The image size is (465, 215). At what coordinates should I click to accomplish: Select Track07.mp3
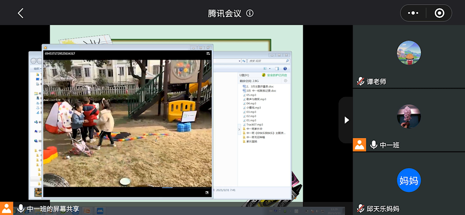252,124
